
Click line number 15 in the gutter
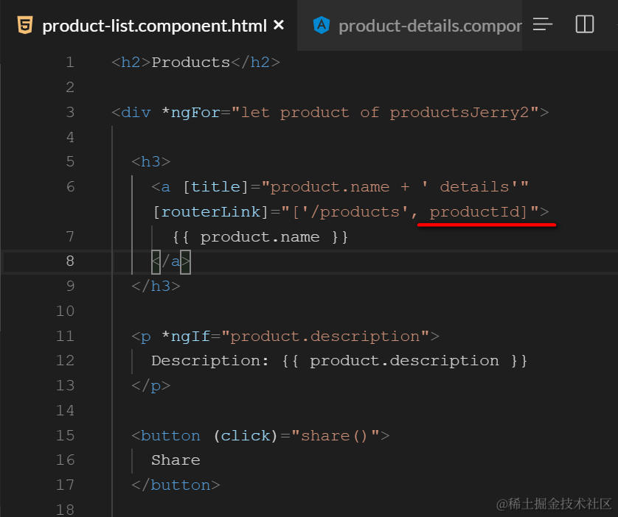(66, 435)
